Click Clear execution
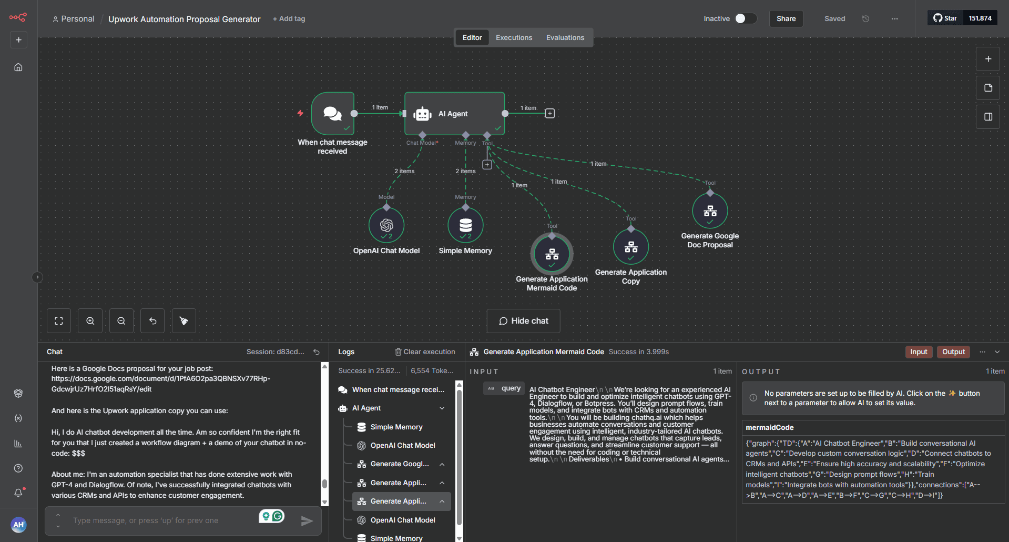Image resolution: width=1009 pixels, height=542 pixels. (425, 352)
